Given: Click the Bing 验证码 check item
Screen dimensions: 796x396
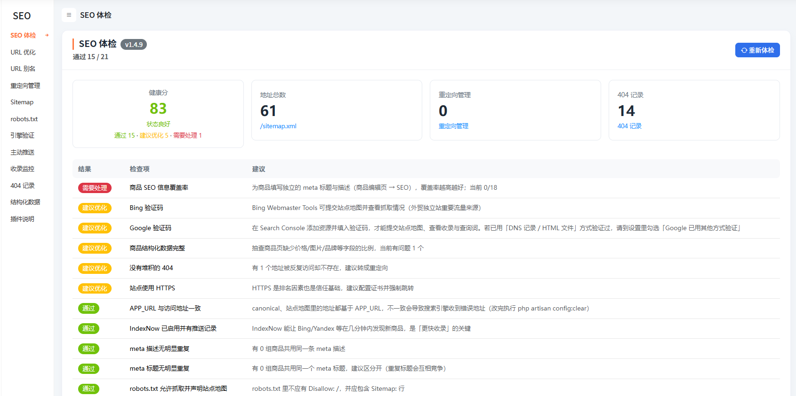Looking at the screenshot, I should [x=146, y=208].
